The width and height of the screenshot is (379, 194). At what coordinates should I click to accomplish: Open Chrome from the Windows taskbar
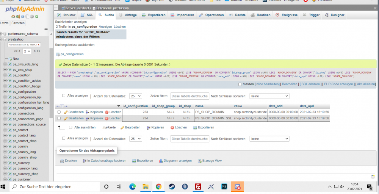tap(158, 187)
